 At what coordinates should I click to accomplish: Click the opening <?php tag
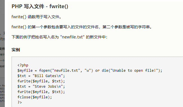click(23, 65)
